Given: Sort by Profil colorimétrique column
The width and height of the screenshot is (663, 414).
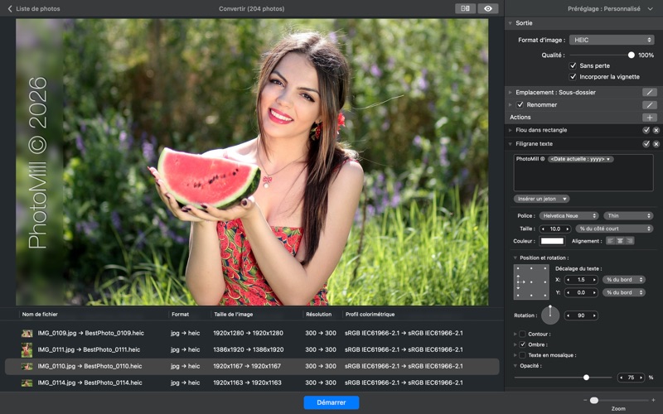Looking at the screenshot, I should tap(370, 315).
